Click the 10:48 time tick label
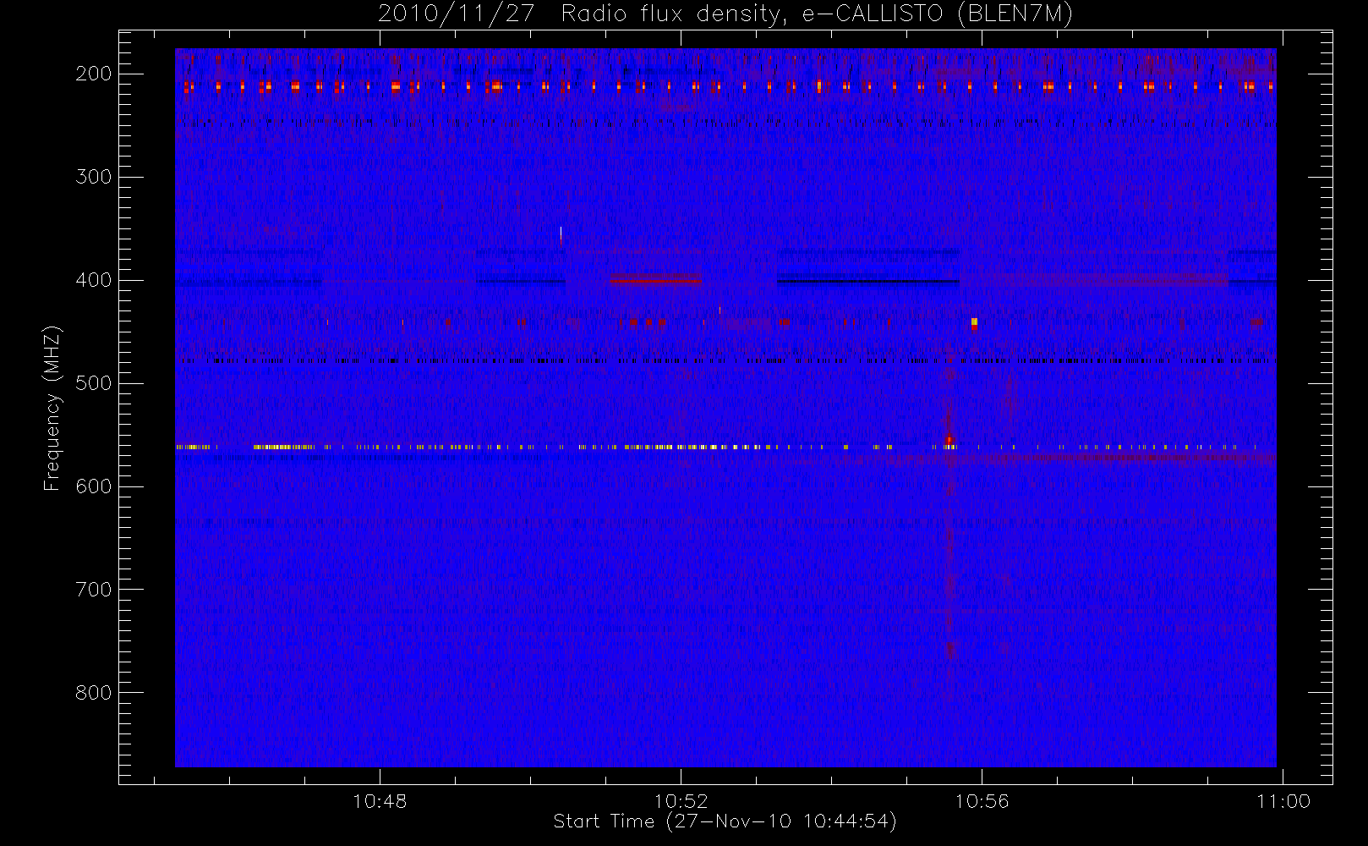 (380, 801)
